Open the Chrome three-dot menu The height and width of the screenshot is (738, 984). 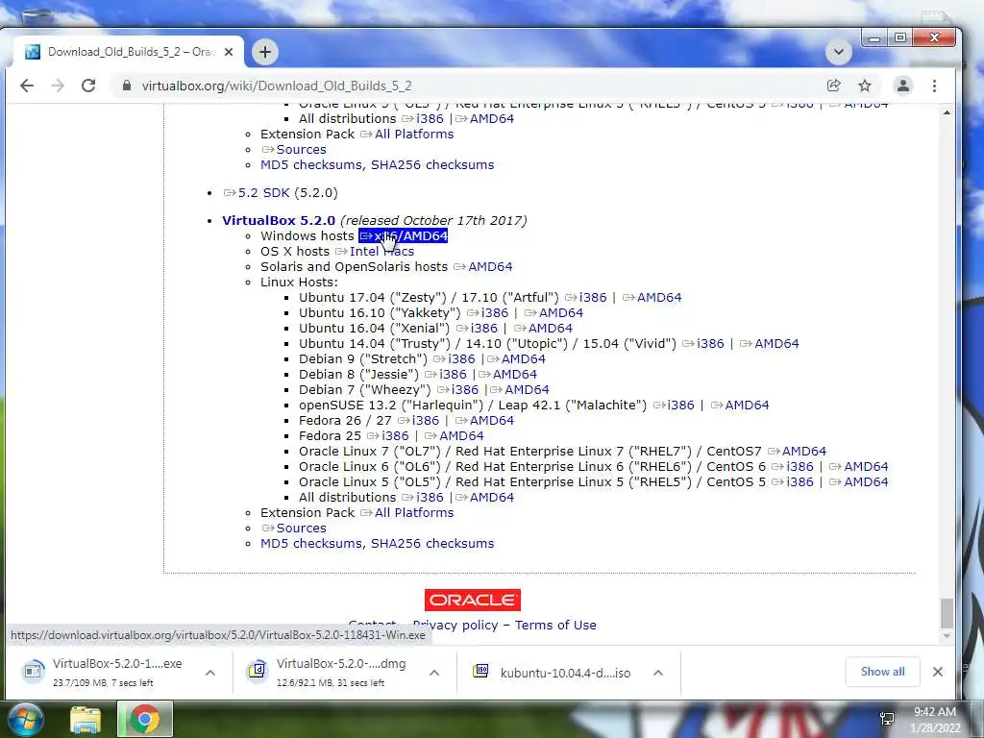click(934, 86)
